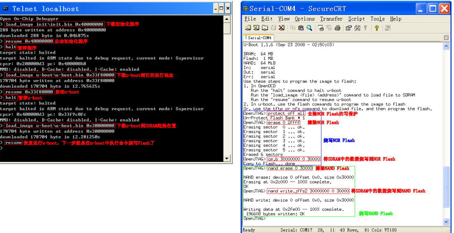Click the VT100 status bar entry
The image size is (454, 233).
(390, 230)
